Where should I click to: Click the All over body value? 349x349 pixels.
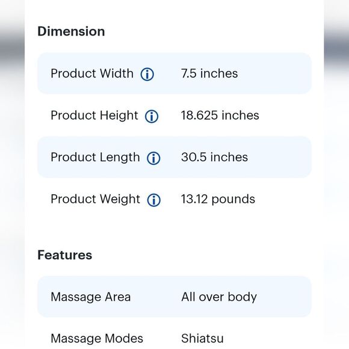[x=219, y=297]
